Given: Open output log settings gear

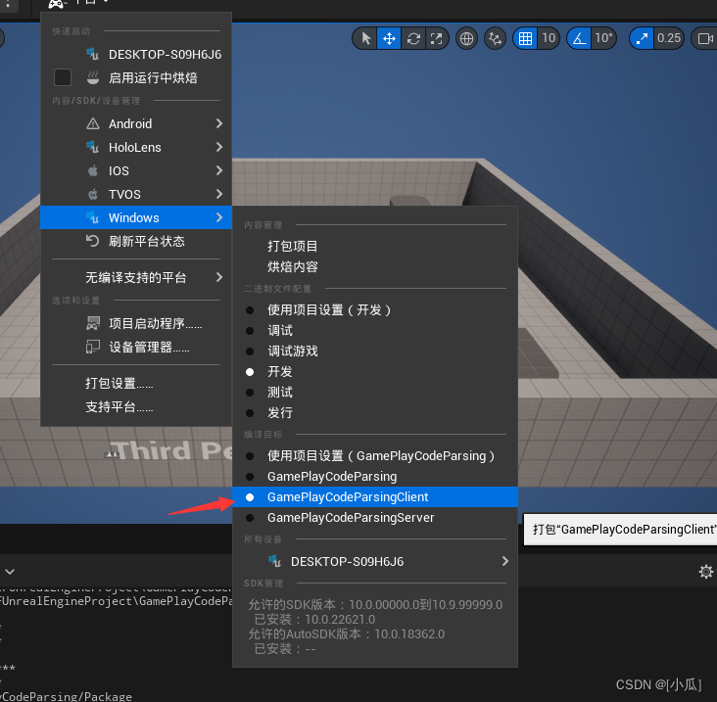Looking at the screenshot, I should [x=706, y=571].
